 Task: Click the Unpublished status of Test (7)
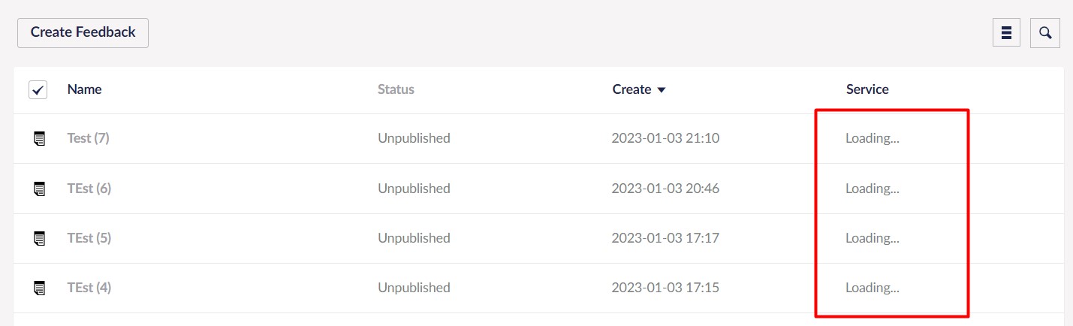point(414,138)
